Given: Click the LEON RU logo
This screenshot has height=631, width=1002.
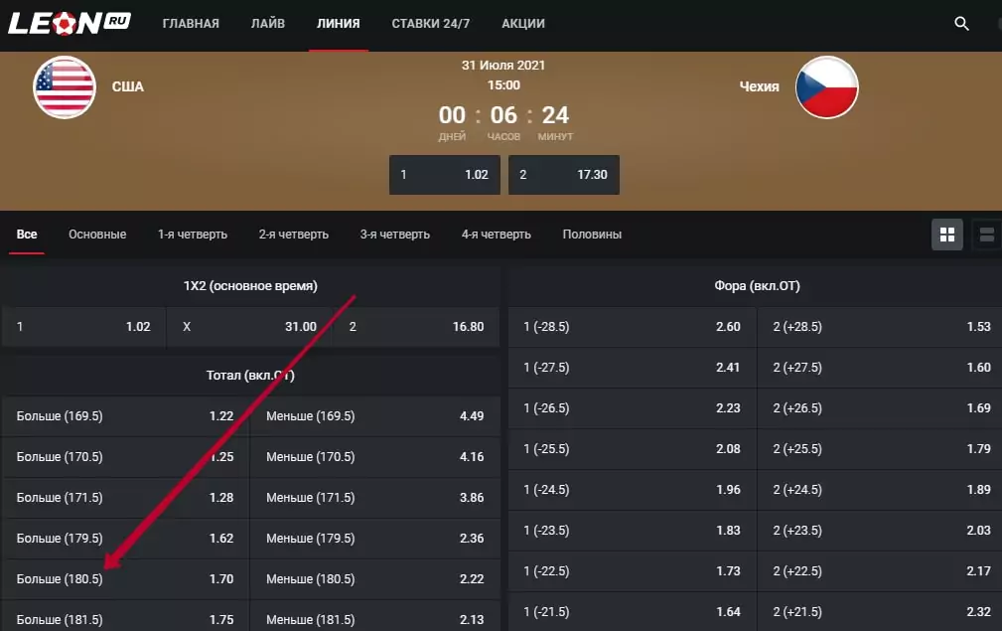Looking at the screenshot, I should (x=69, y=24).
